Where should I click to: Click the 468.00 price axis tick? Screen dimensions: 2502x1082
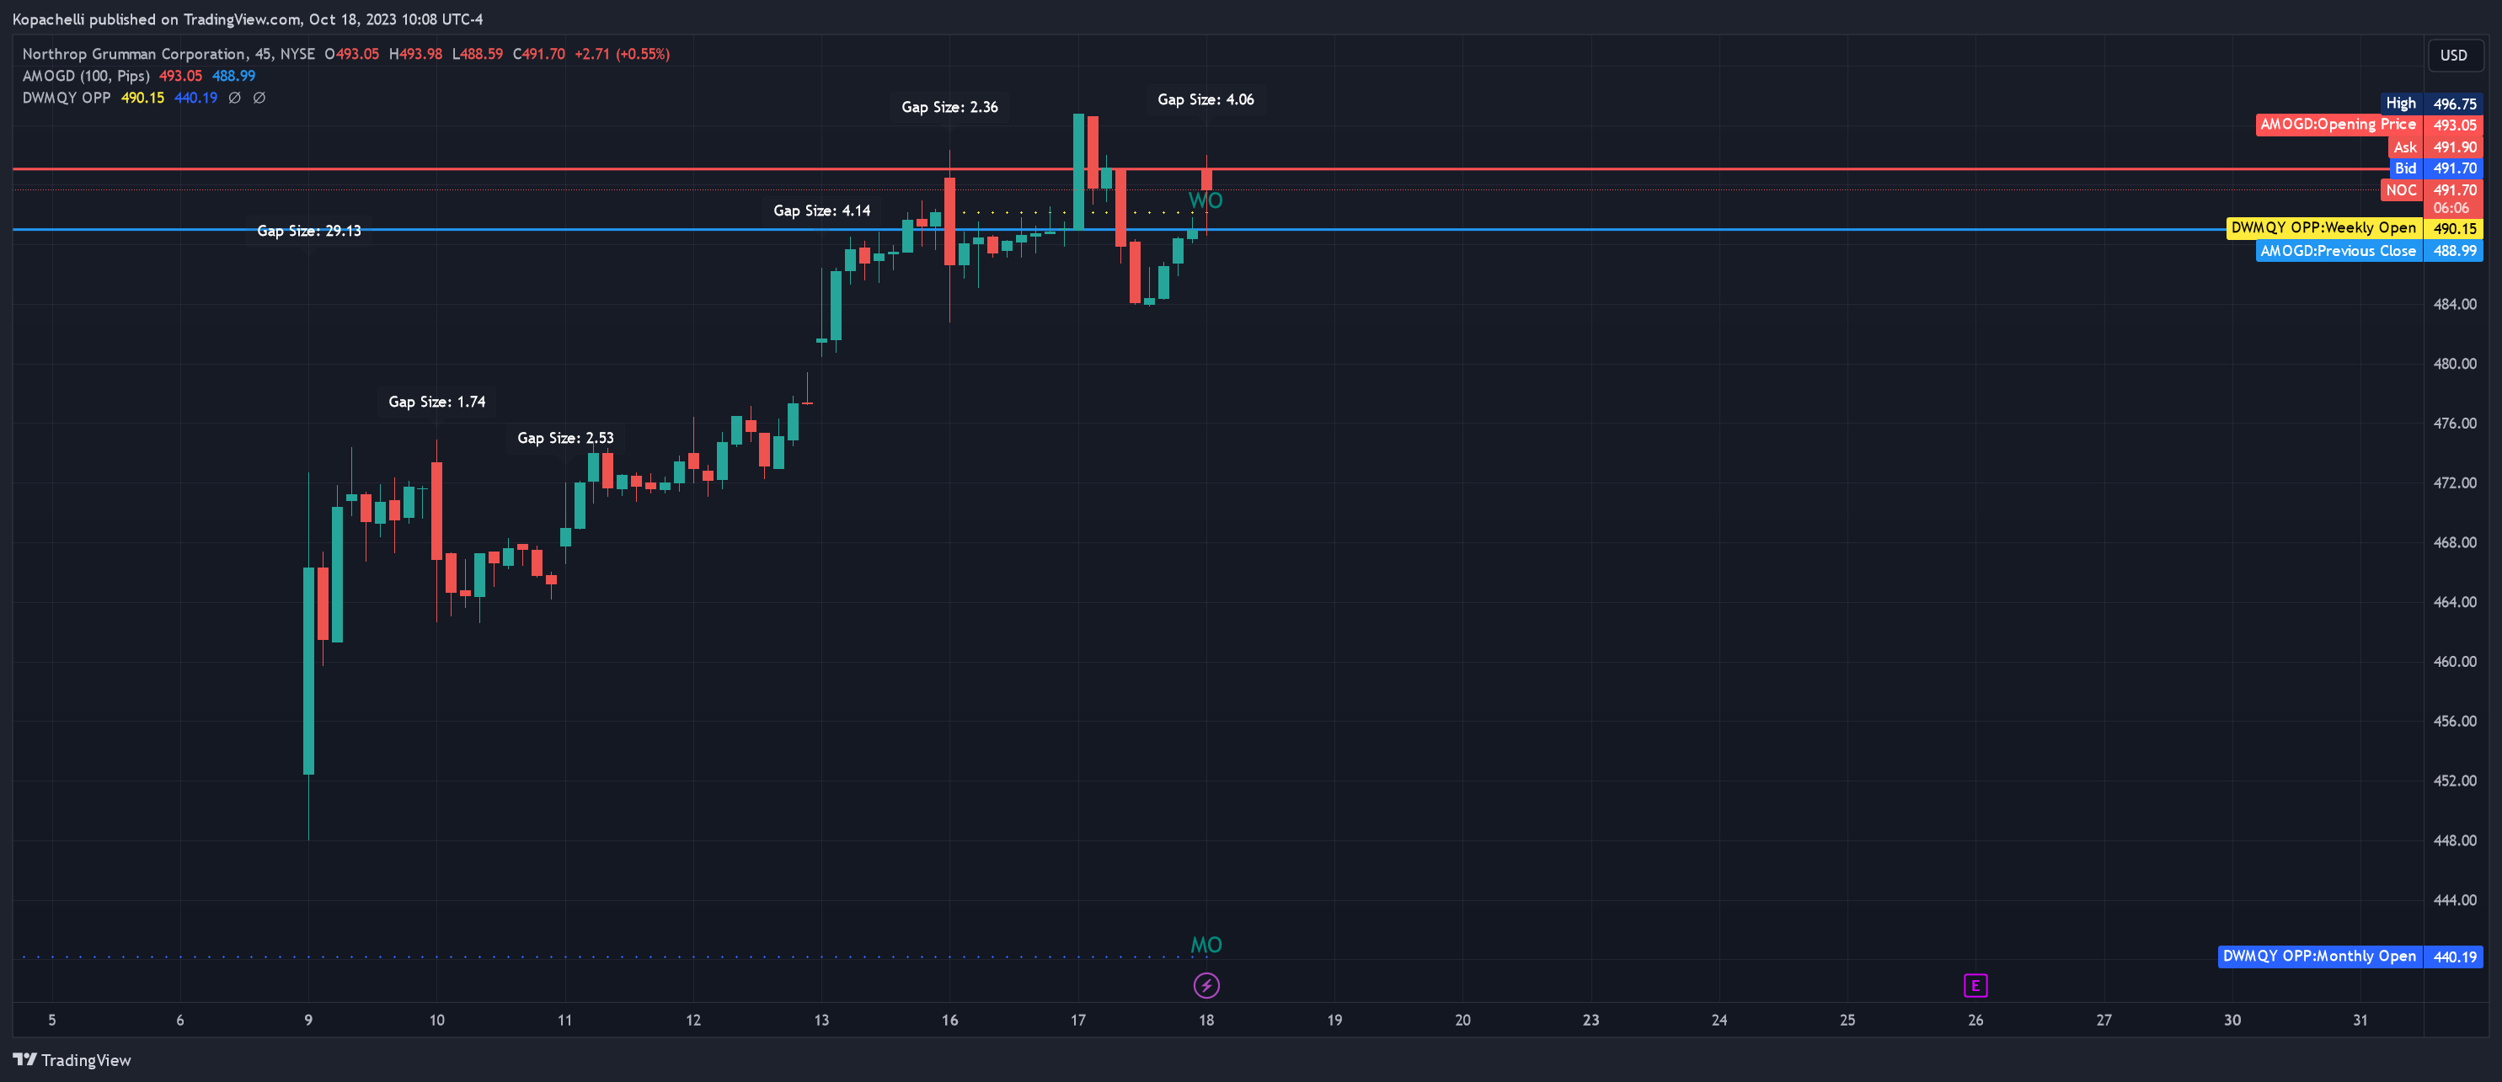[2455, 542]
